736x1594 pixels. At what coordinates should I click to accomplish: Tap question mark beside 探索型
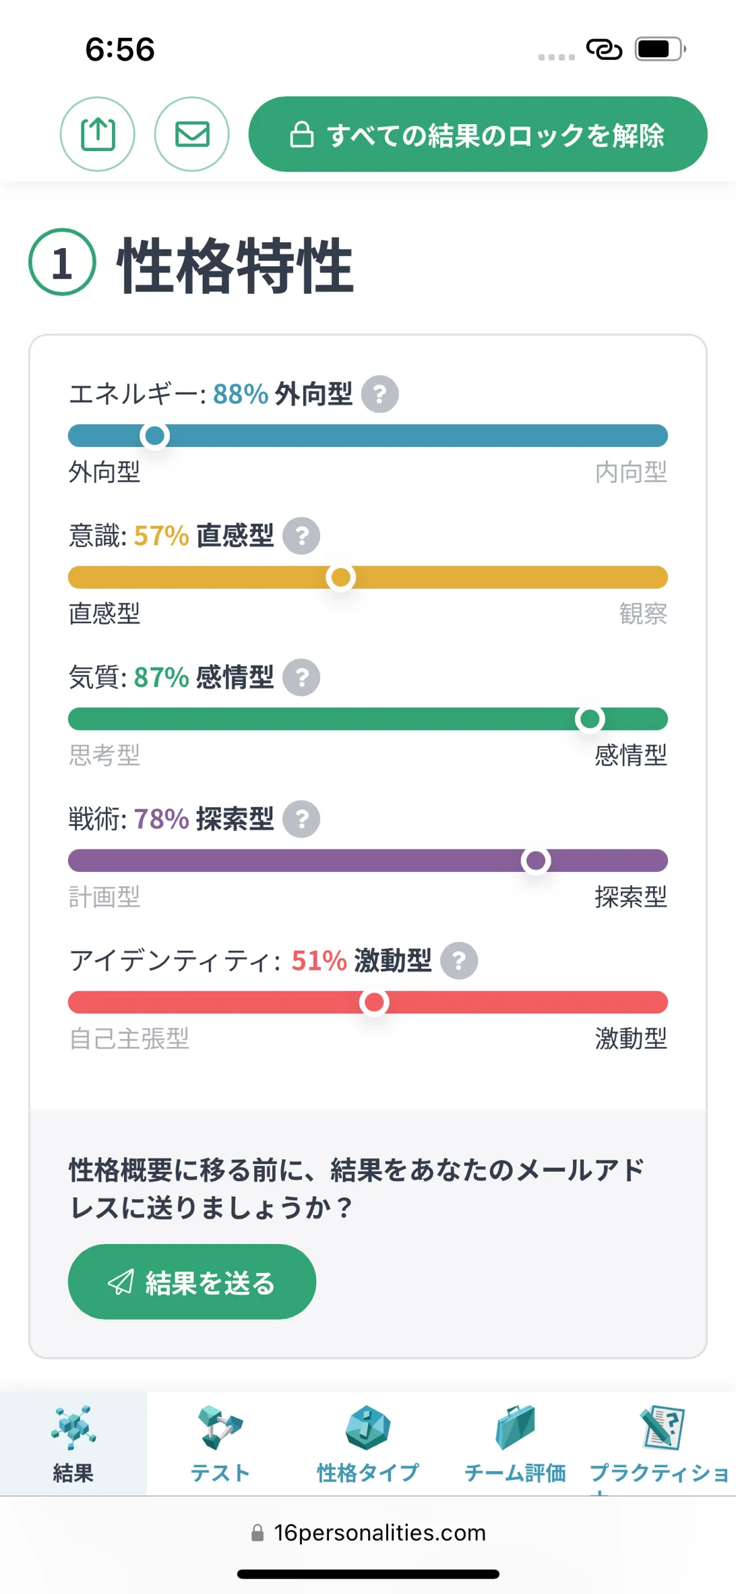(301, 819)
